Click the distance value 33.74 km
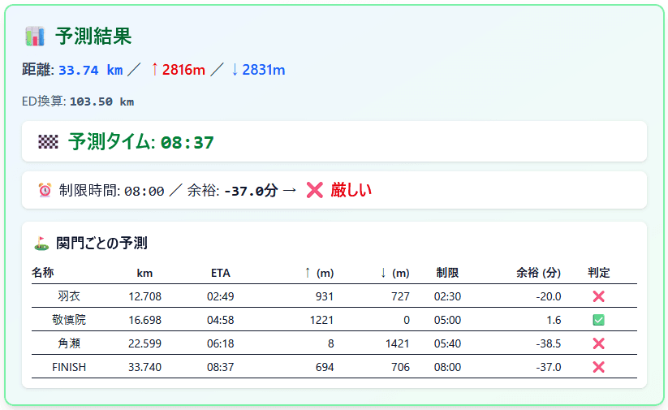 [x=91, y=70]
